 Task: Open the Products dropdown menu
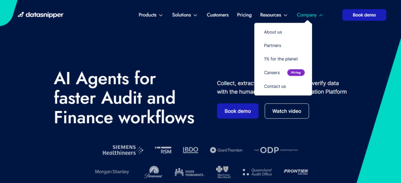tap(151, 15)
